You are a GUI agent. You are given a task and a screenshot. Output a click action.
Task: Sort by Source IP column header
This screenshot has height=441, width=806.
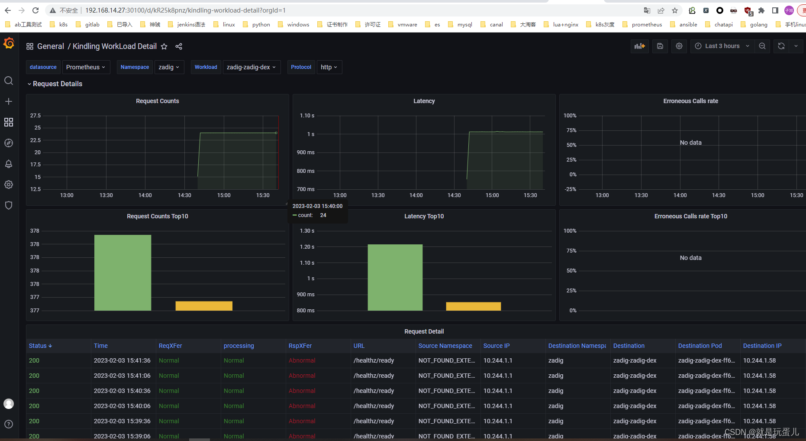496,346
